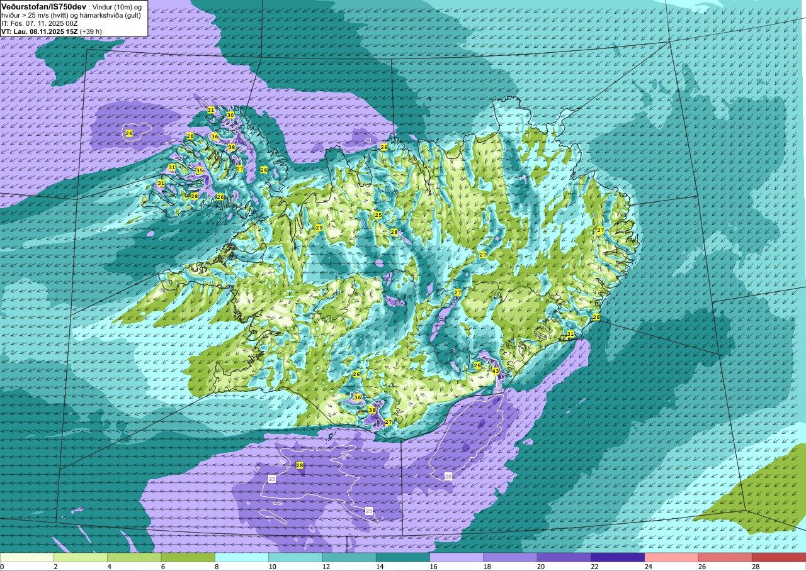
Task: Click the legend scale number "0"
Action: (x=2, y=567)
